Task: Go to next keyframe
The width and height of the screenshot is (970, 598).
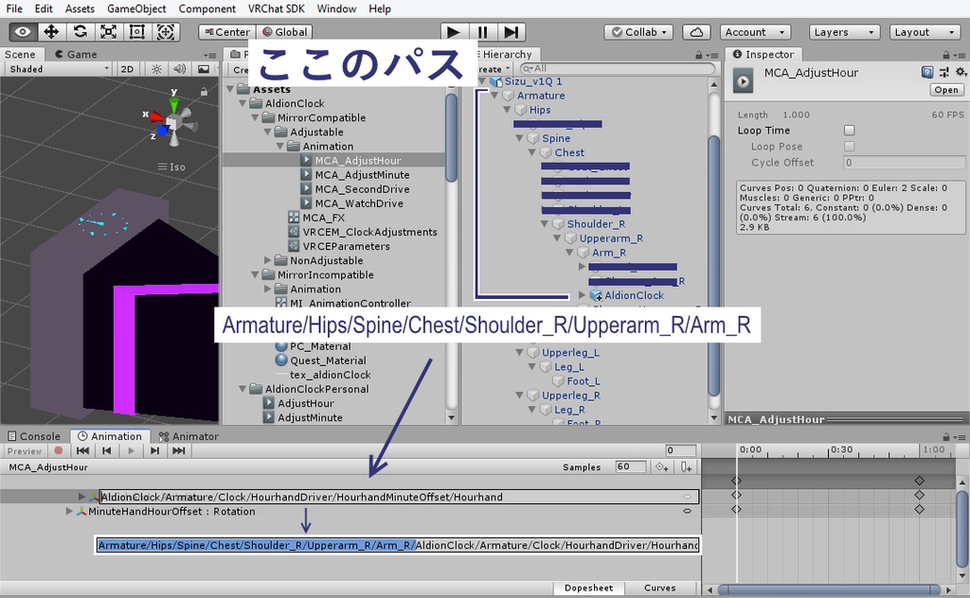Action: point(154,450)
